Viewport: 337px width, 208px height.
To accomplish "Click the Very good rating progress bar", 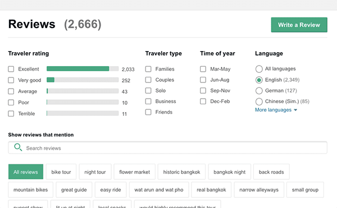I will click(83, 80).
